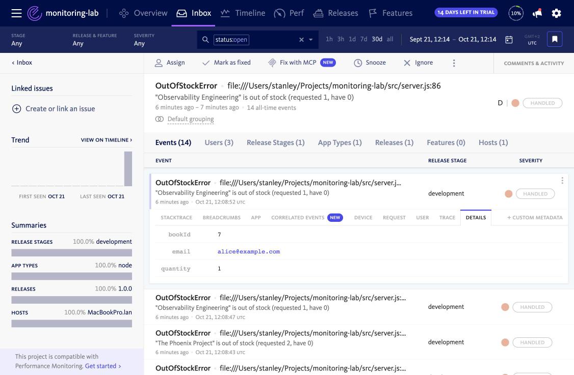The width and height of the screenshot is (574, 375).
Task: Open the Perf nav item
Action: (x=289, y=13)
